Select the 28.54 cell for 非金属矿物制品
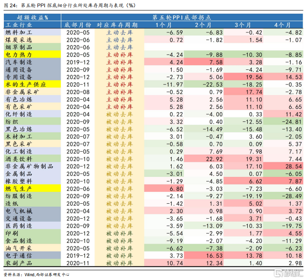Viewport: 306px width, 280px height. click(x=283, y=167)
